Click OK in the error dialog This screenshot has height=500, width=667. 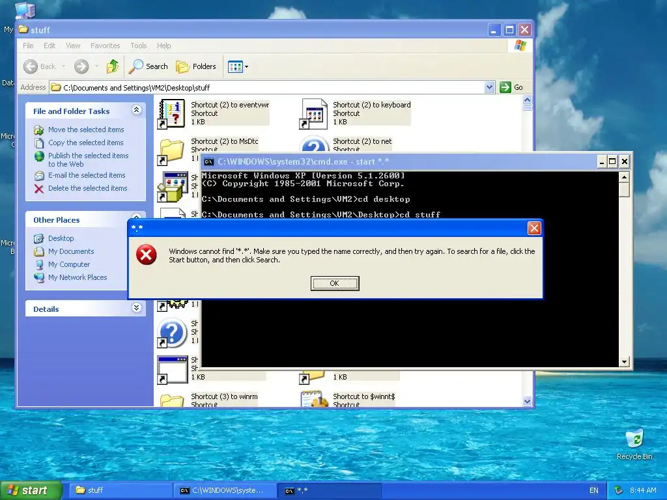point(335,283)
